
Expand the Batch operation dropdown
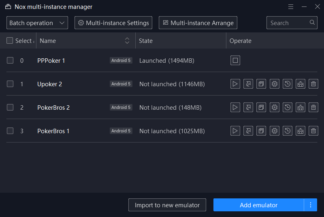tap(37, 23)
